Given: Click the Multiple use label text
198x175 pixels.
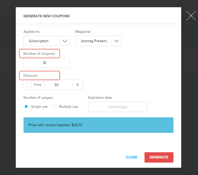Looking at the screenshot, I should click(x=68, y=106).
